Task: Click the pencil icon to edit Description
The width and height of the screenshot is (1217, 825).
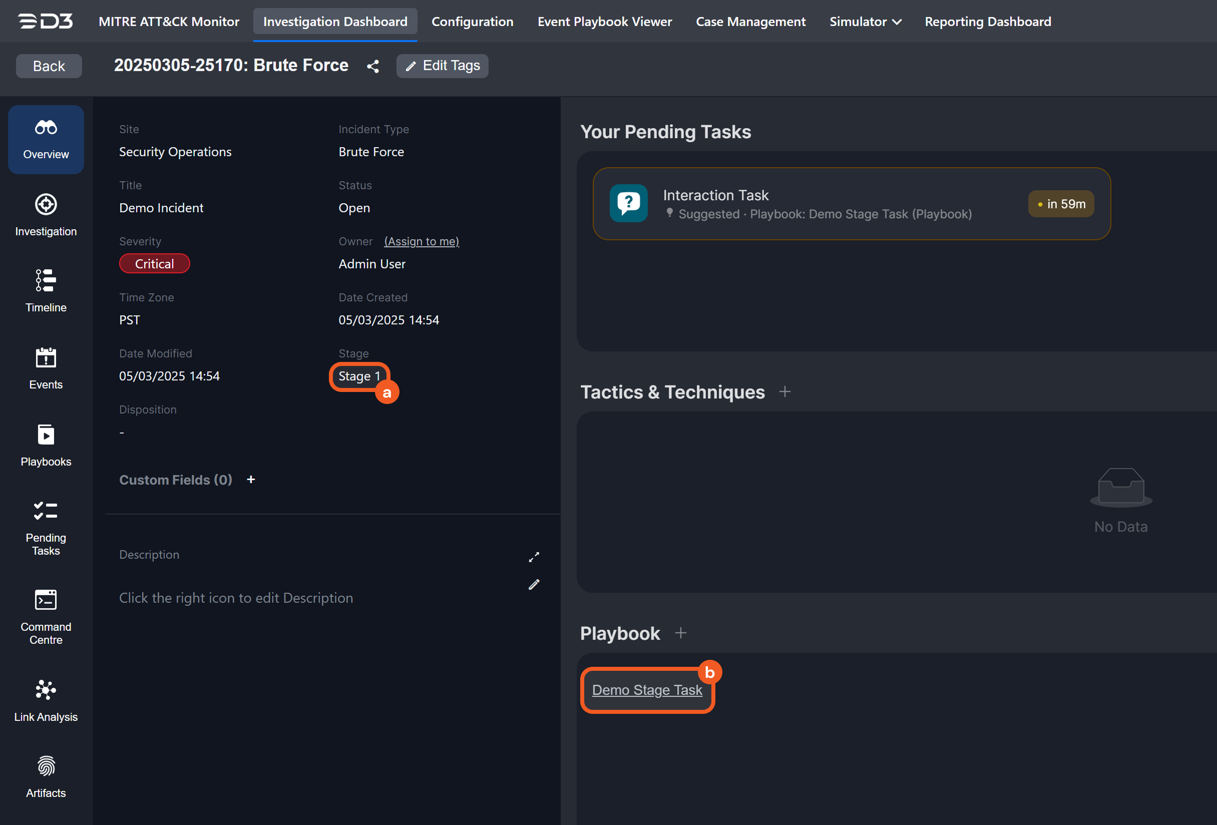Action: [534, 585]
